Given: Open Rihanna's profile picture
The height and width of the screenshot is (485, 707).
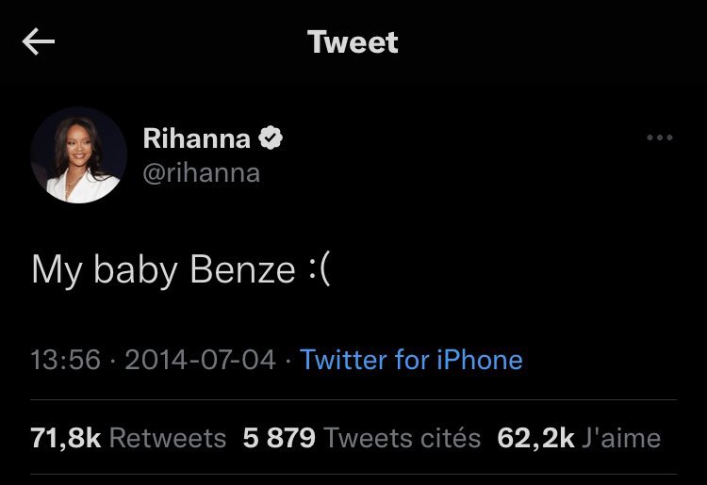Looking at the screenshot, I should point(78,154).
